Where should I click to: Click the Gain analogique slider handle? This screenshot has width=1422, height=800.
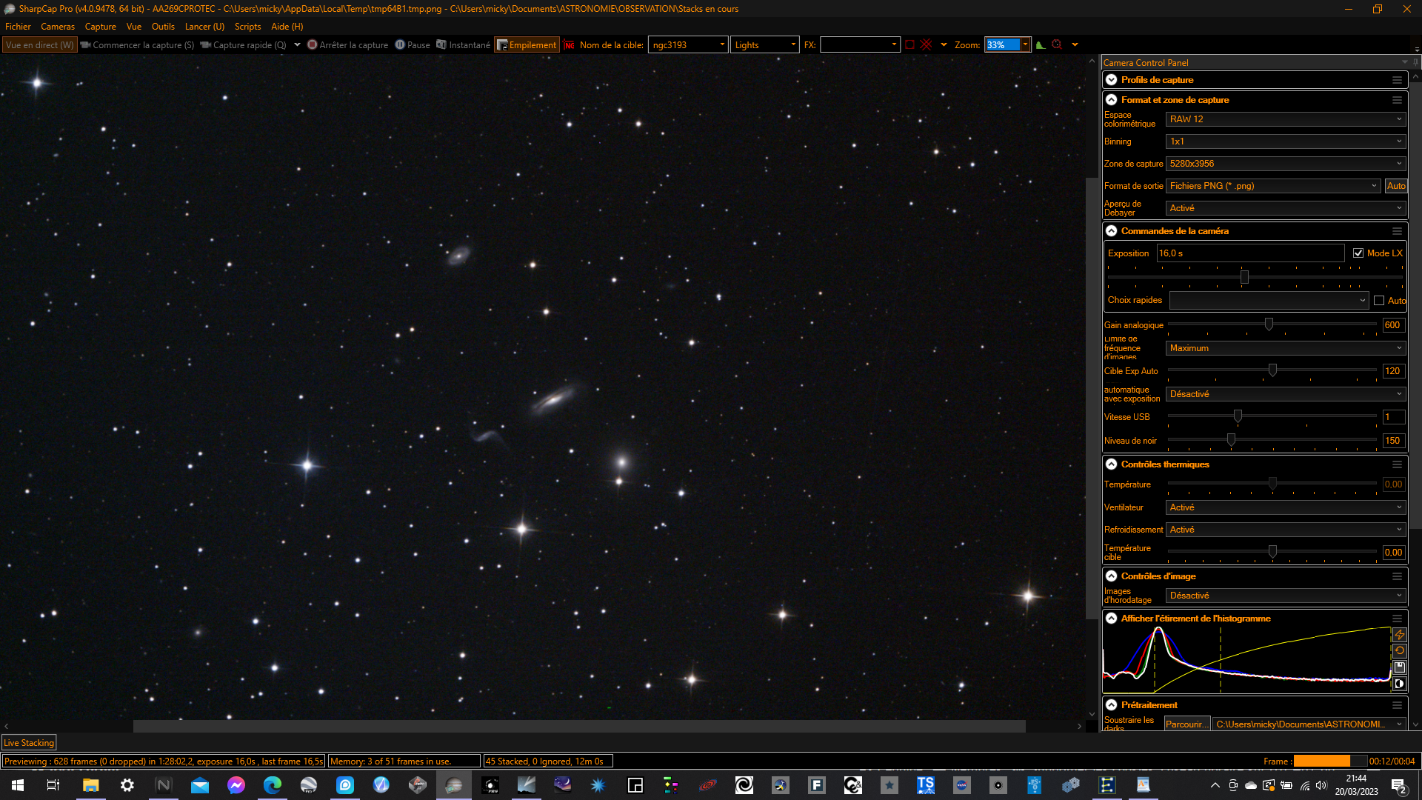tap(1269, 325)
